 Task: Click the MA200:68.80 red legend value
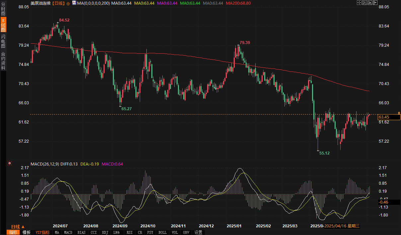tap(238, 3)
